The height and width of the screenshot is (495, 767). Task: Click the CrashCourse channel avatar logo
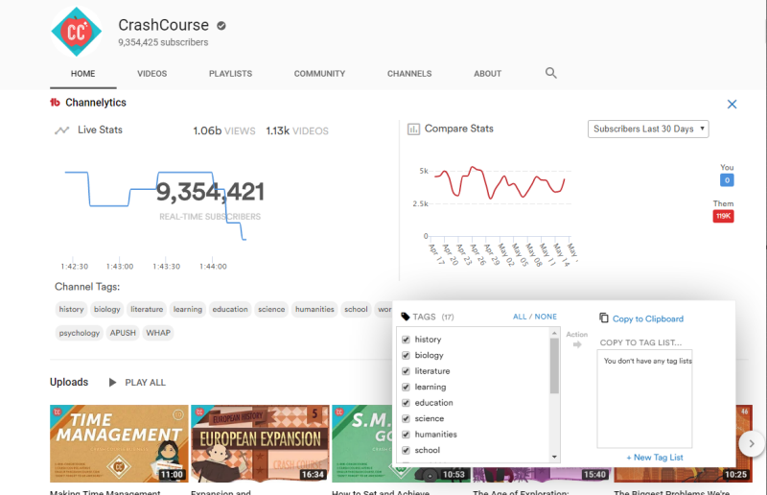pos(77,32)
